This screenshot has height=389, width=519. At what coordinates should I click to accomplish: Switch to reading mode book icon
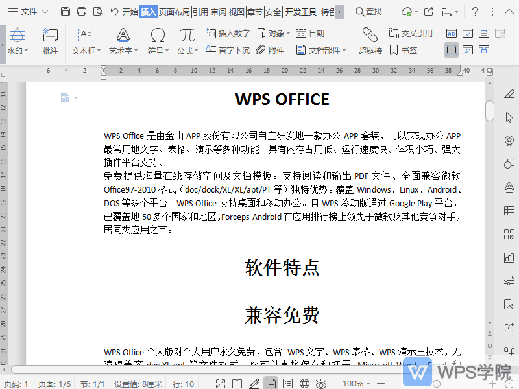(237, 384)
